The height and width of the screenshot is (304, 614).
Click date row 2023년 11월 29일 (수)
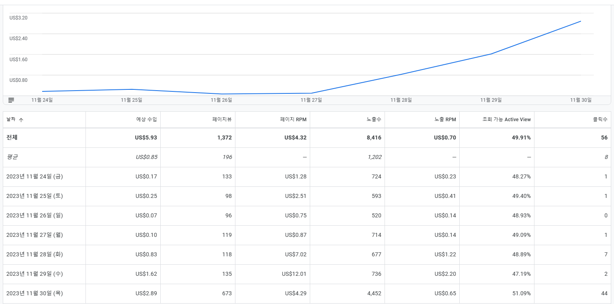coord(35,274)
